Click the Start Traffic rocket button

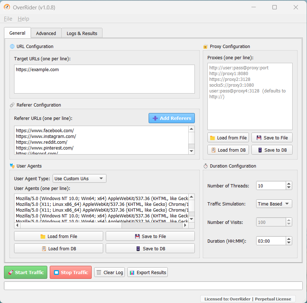[x=26, y=272]
